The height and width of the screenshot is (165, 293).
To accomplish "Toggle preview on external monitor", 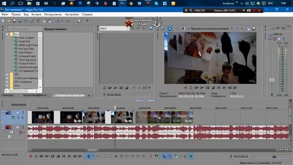I will (x=170, y=28).
